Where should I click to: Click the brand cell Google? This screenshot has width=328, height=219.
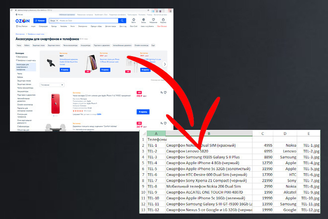point(285,210)
